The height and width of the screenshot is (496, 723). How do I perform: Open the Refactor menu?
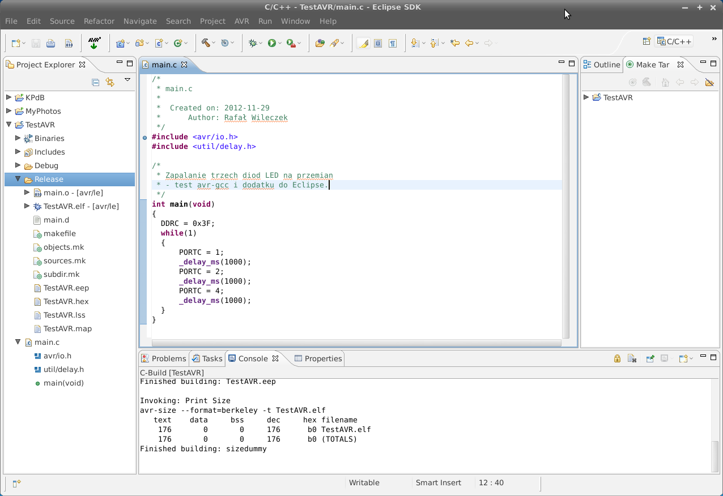coord(99,21)
